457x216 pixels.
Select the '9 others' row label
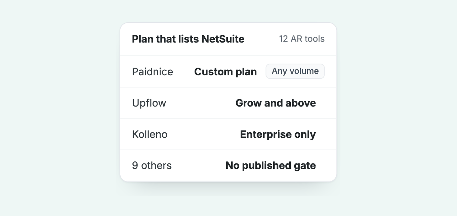(152, 165)
